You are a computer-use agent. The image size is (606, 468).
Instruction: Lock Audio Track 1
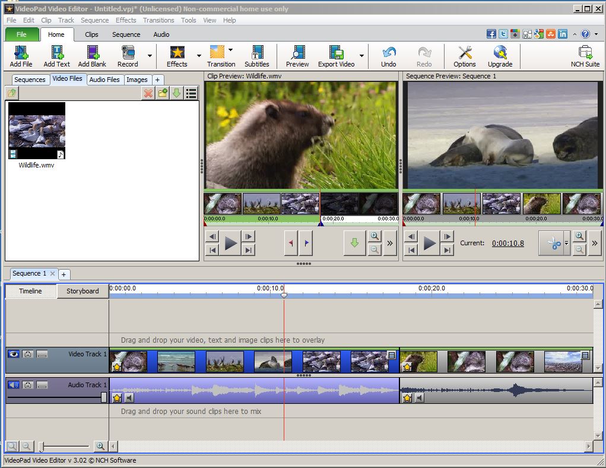click(28, 385)
